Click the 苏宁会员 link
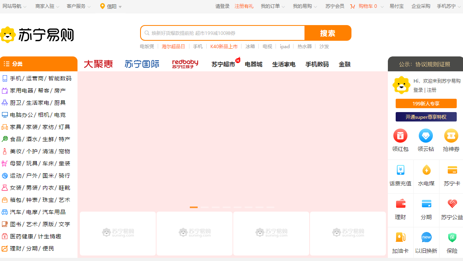Screen dimensions: 463x261 click(335, 6)
